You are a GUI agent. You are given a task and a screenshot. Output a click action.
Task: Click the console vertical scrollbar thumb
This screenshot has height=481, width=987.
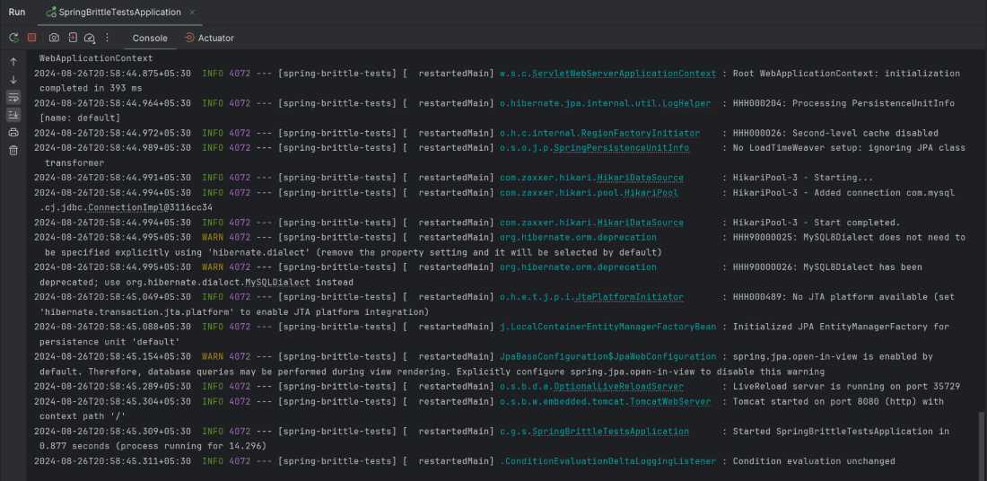pyautogui.click(x=980, y=446)
